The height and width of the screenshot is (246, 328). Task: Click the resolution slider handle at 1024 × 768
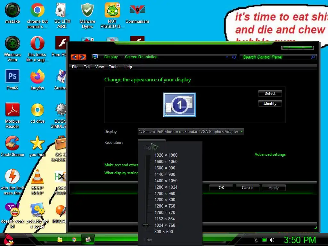(x=146, y=225)
